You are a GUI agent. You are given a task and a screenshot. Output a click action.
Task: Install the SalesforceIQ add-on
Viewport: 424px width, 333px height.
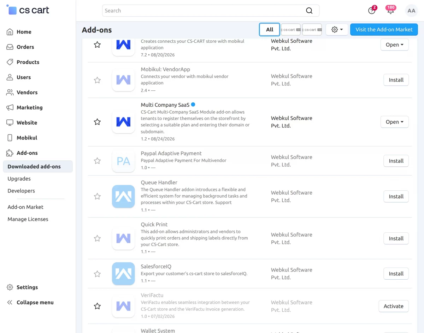point(396,274)
